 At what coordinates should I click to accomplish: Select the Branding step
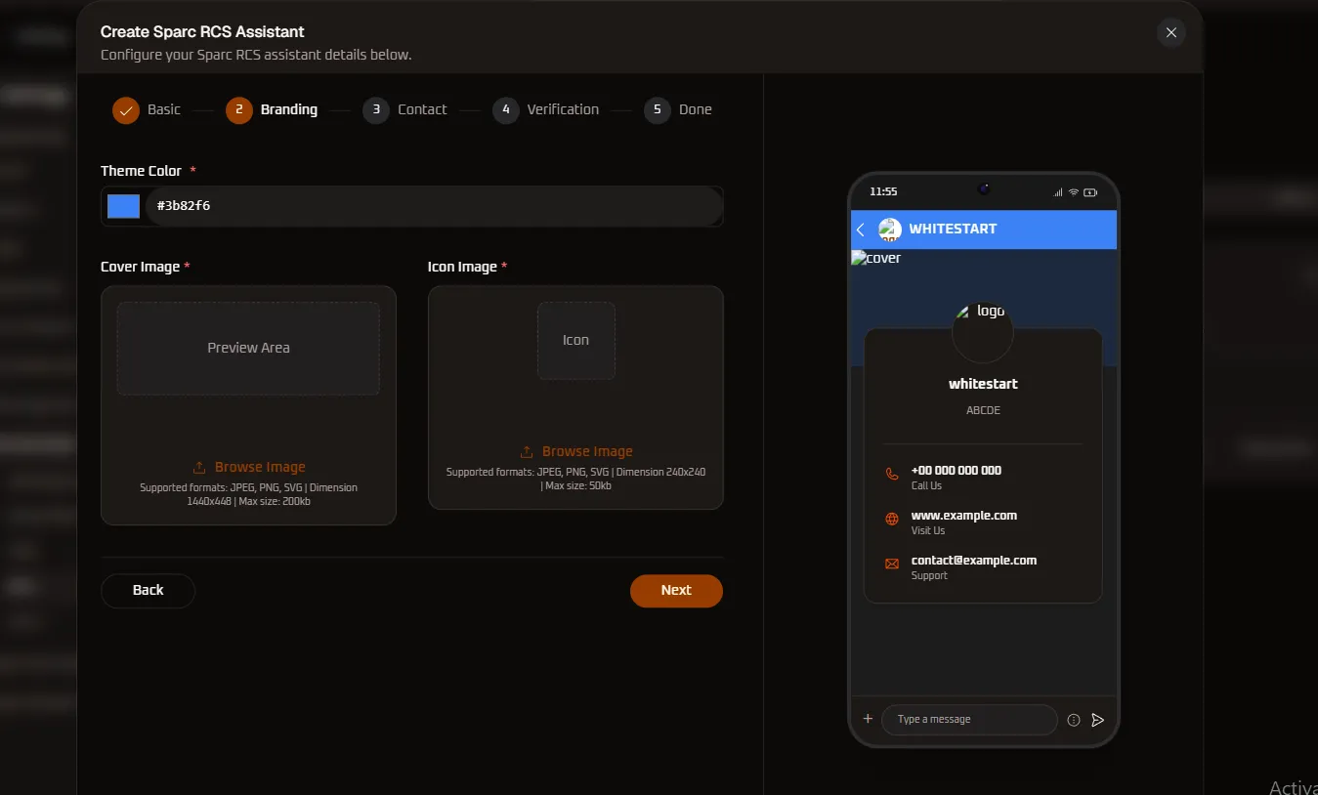coord(272,109)
